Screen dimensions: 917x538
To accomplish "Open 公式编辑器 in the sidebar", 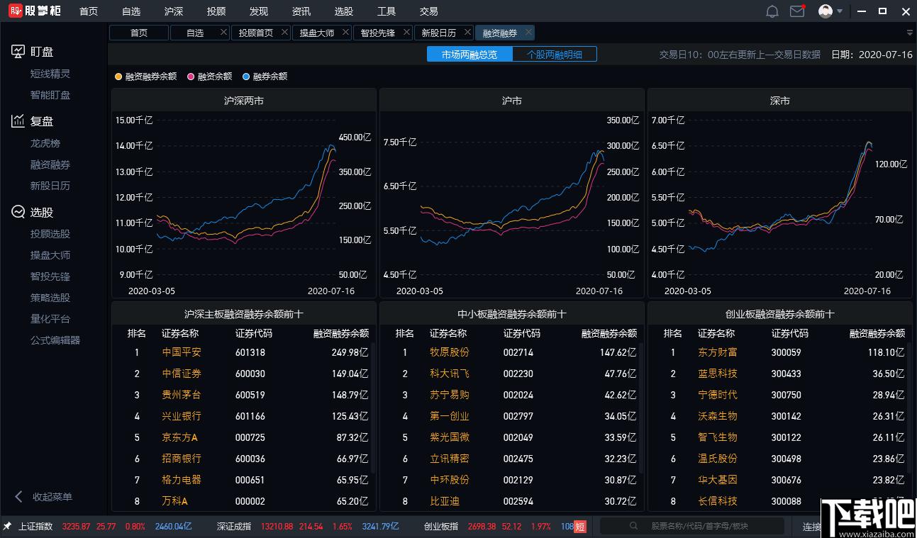I will 55,340.
